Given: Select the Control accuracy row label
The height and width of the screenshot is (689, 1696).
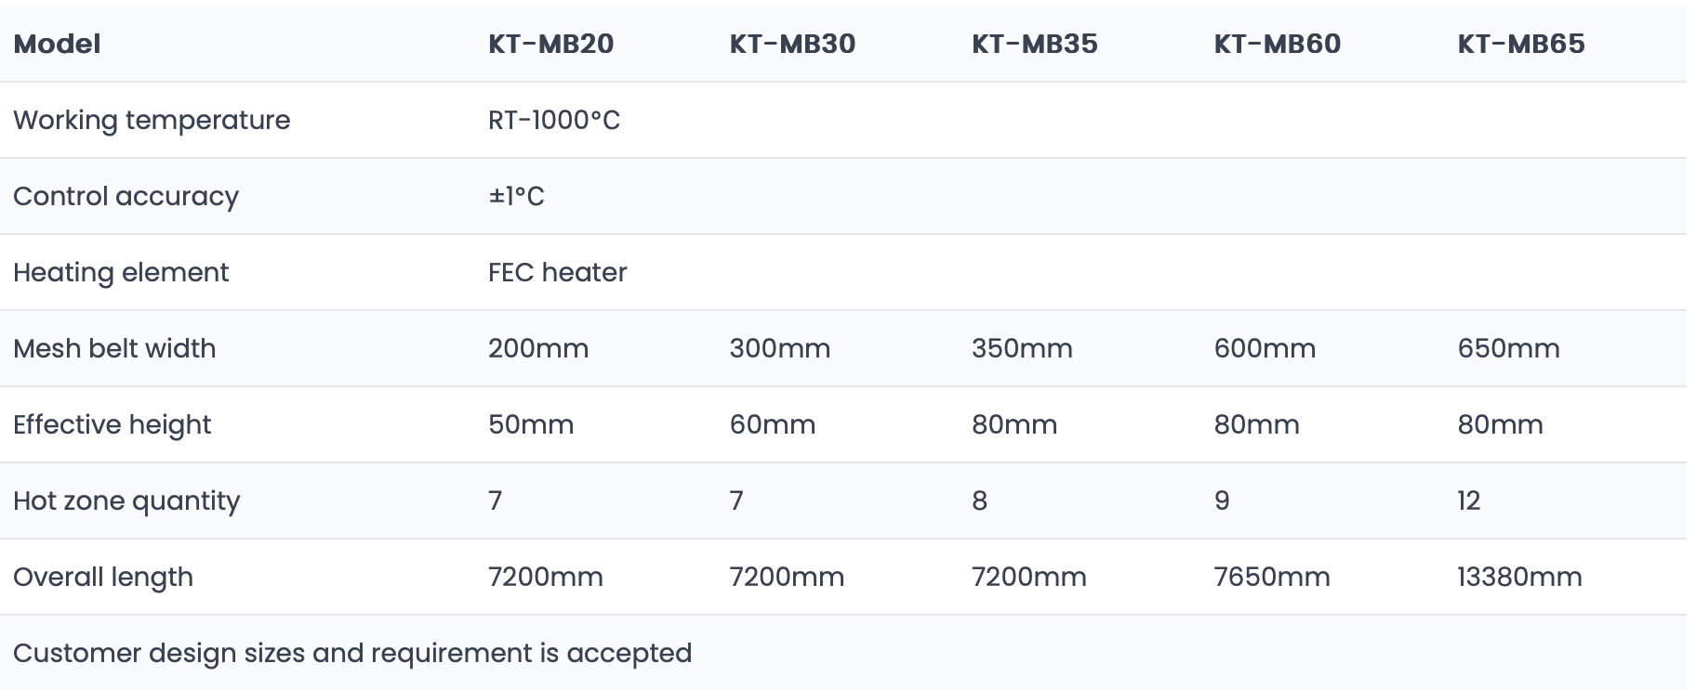Looking at the screenshot, I should click(126, 197).
